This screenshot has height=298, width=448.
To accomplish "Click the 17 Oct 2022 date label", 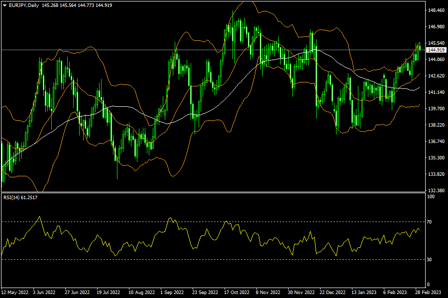I will click(236, 293).
